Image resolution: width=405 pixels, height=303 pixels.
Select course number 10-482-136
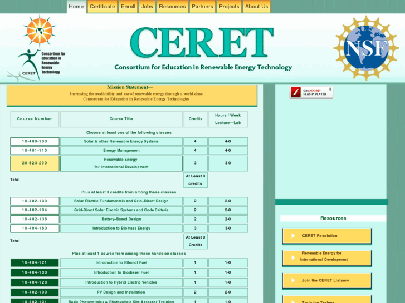pyautogui.click(x=35, y=219)
